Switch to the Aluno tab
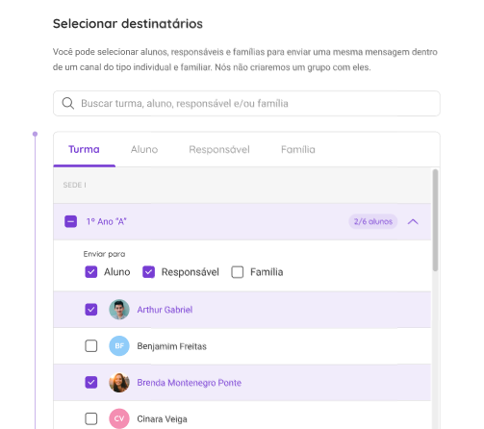Image resolution: width=484 pixels, height=429 pixels. (144, 149)
